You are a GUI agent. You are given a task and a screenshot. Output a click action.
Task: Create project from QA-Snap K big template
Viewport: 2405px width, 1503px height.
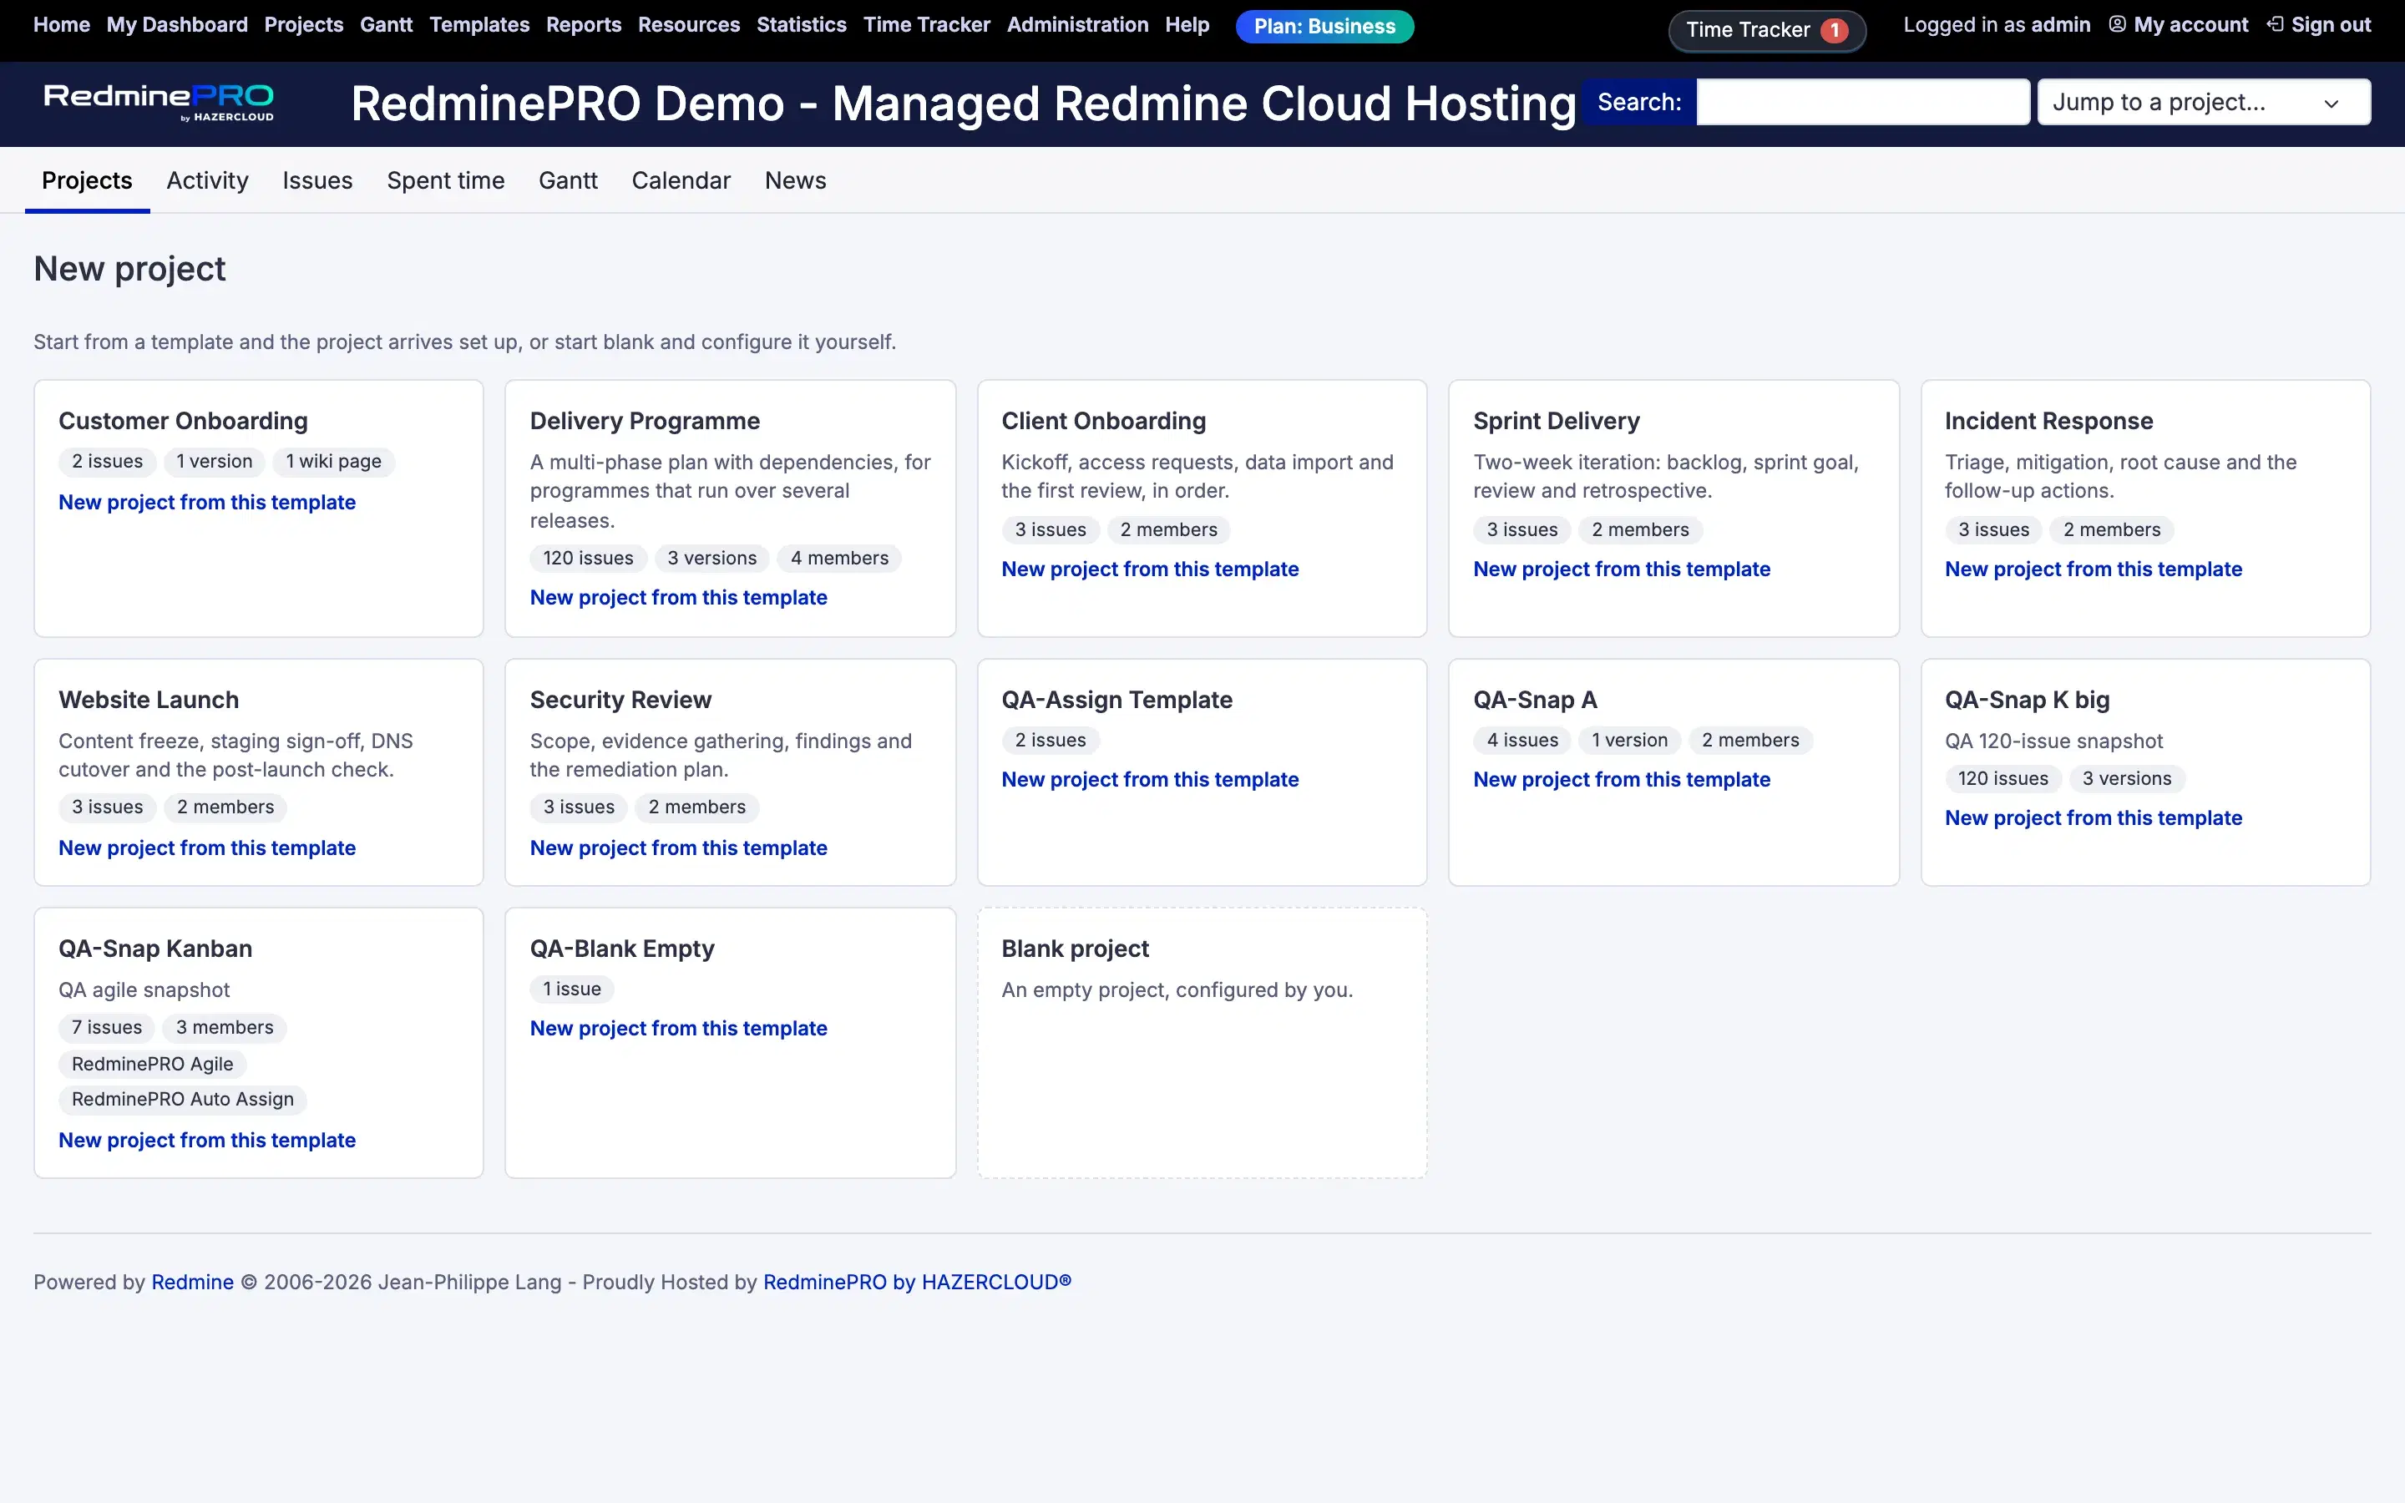pyautogui.click(x=2093, y=818)
